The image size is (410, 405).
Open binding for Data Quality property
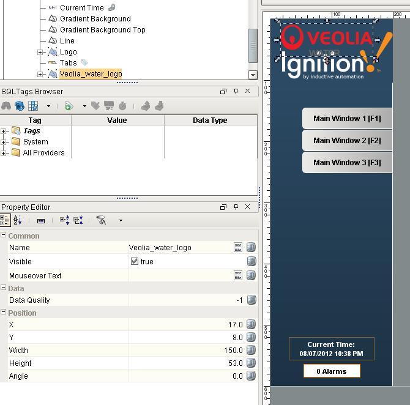[x=252, y=300]
